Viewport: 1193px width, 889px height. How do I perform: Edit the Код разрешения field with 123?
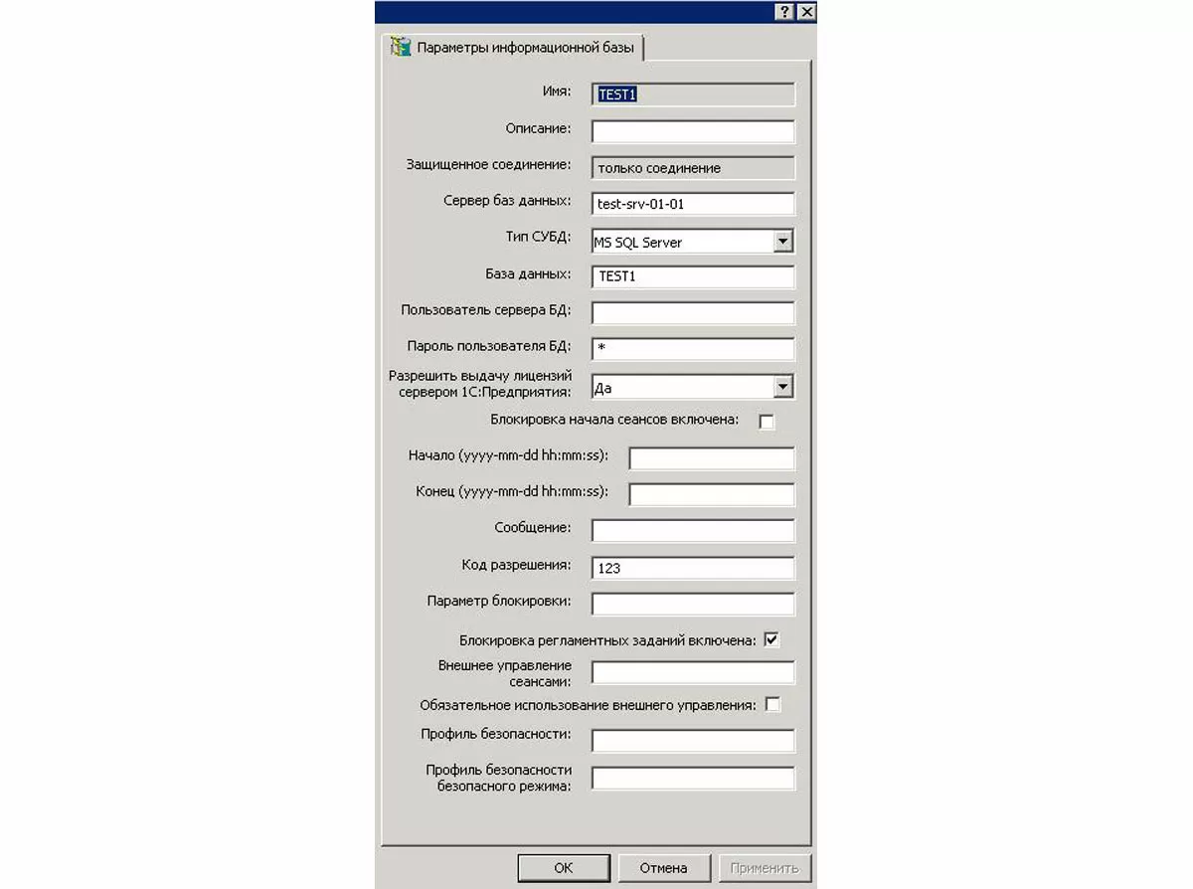(x=693, y=568)
